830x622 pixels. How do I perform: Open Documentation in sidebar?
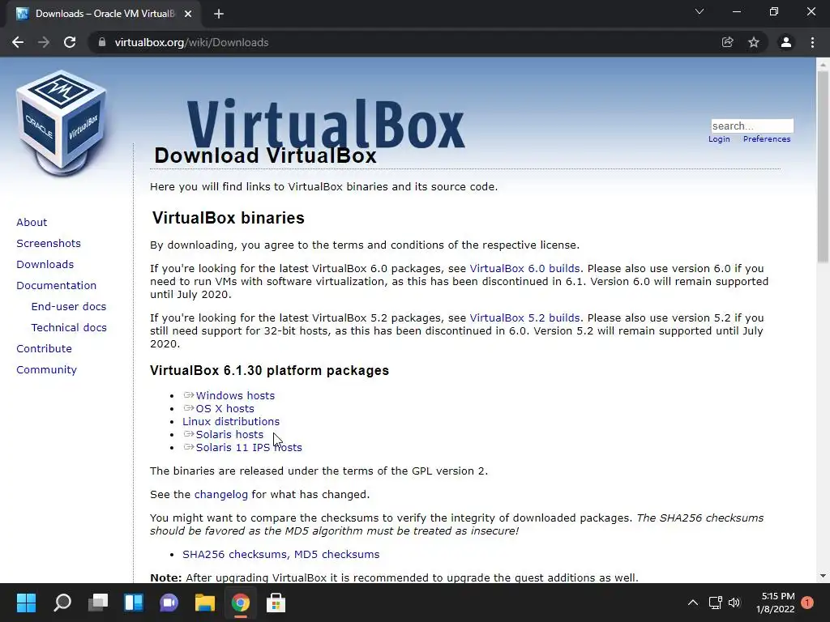click(x=57, y=286)
